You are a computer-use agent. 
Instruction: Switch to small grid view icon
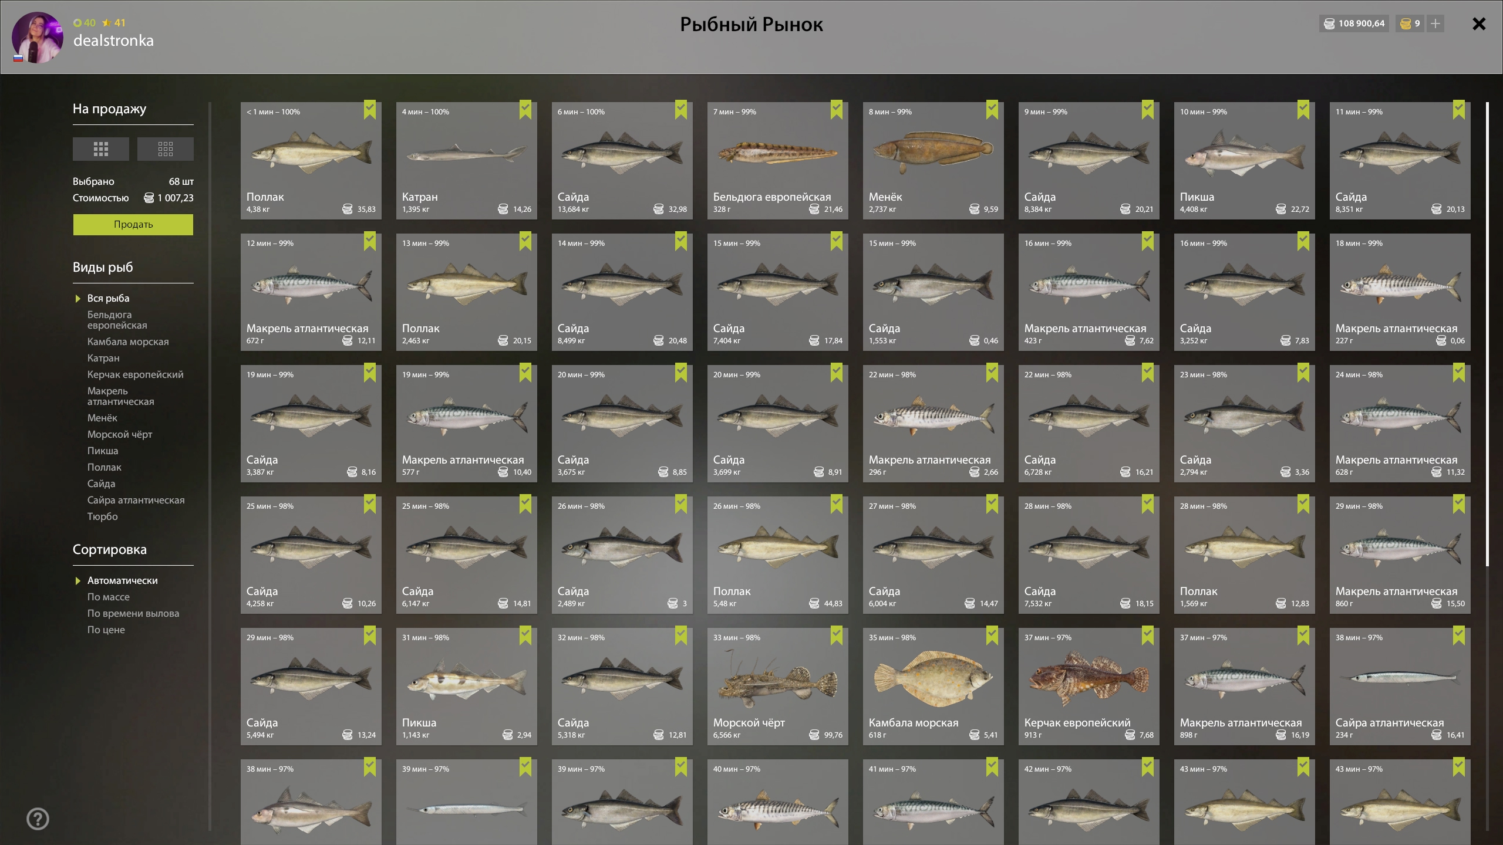[165, 149]
